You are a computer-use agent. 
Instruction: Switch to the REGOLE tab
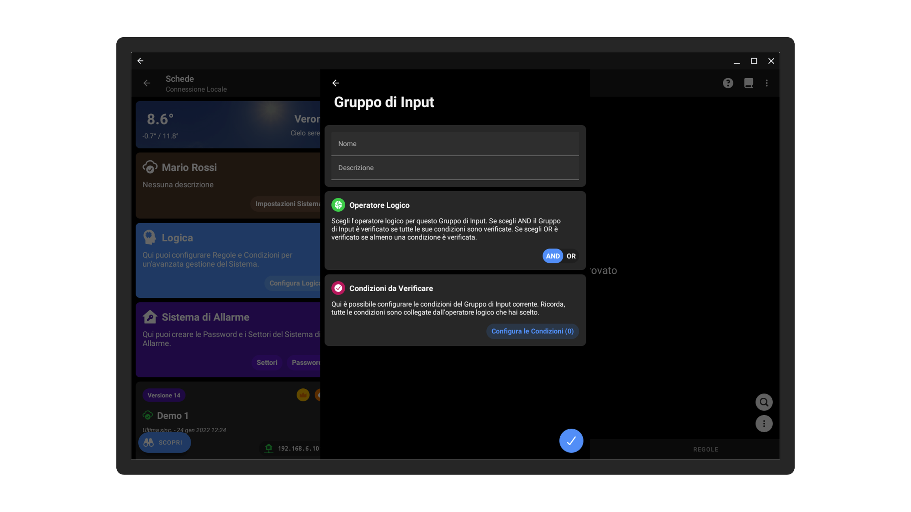pos(705,449)
